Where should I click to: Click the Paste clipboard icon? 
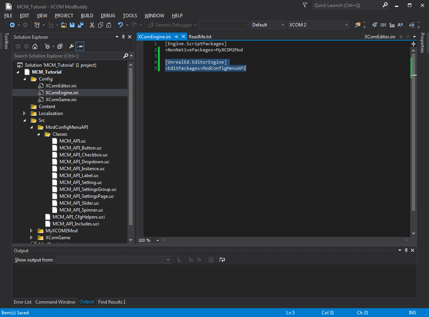pyautogui.click(x=109, y=25)
